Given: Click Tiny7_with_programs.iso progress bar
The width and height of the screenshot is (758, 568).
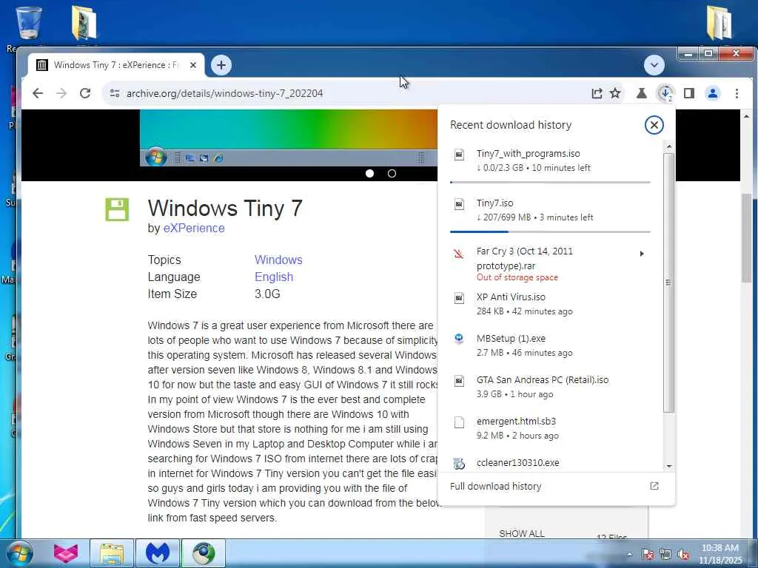Looking at the screenshot, I should (550, 182).
